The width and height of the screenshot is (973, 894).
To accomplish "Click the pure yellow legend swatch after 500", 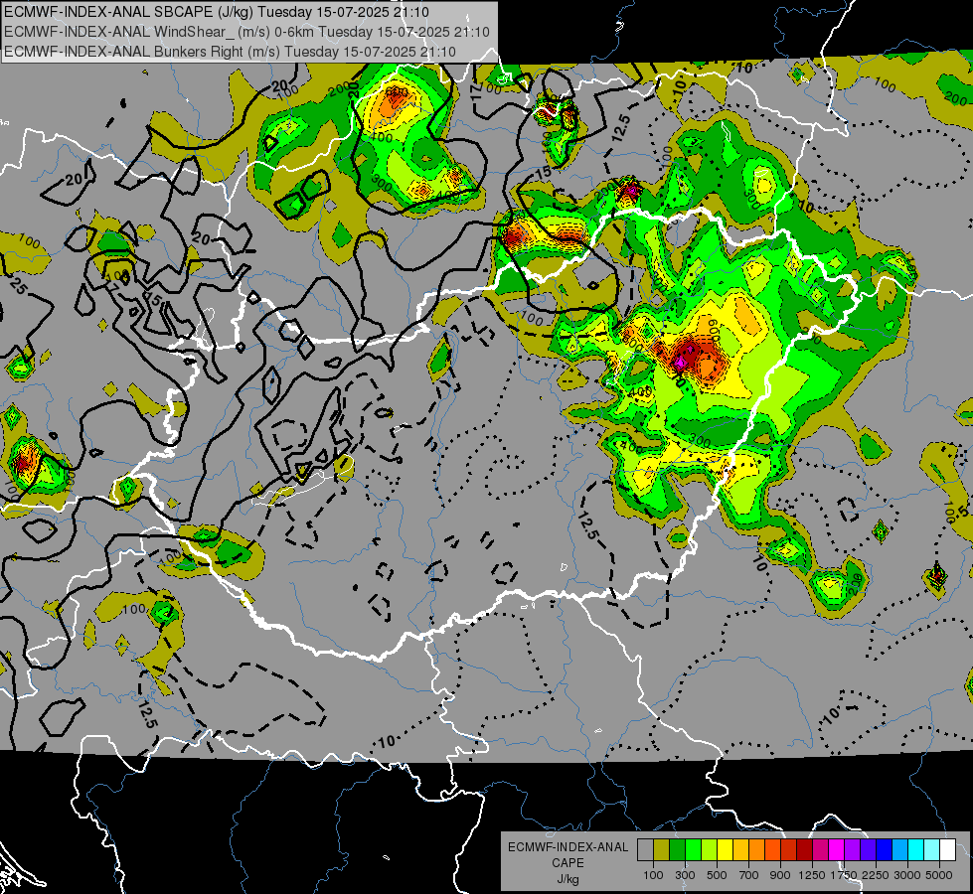I will 725,850.
